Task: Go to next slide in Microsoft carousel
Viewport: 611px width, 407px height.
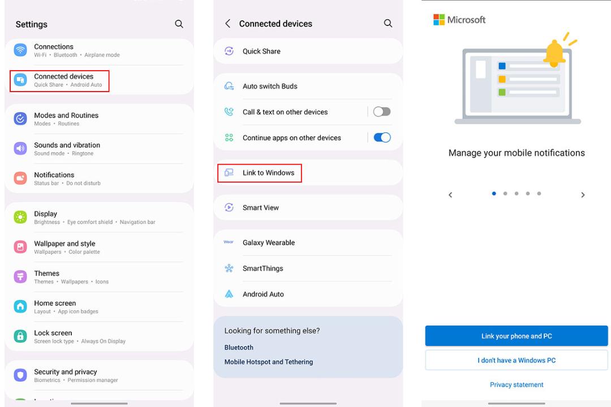Action: point(583,194)
